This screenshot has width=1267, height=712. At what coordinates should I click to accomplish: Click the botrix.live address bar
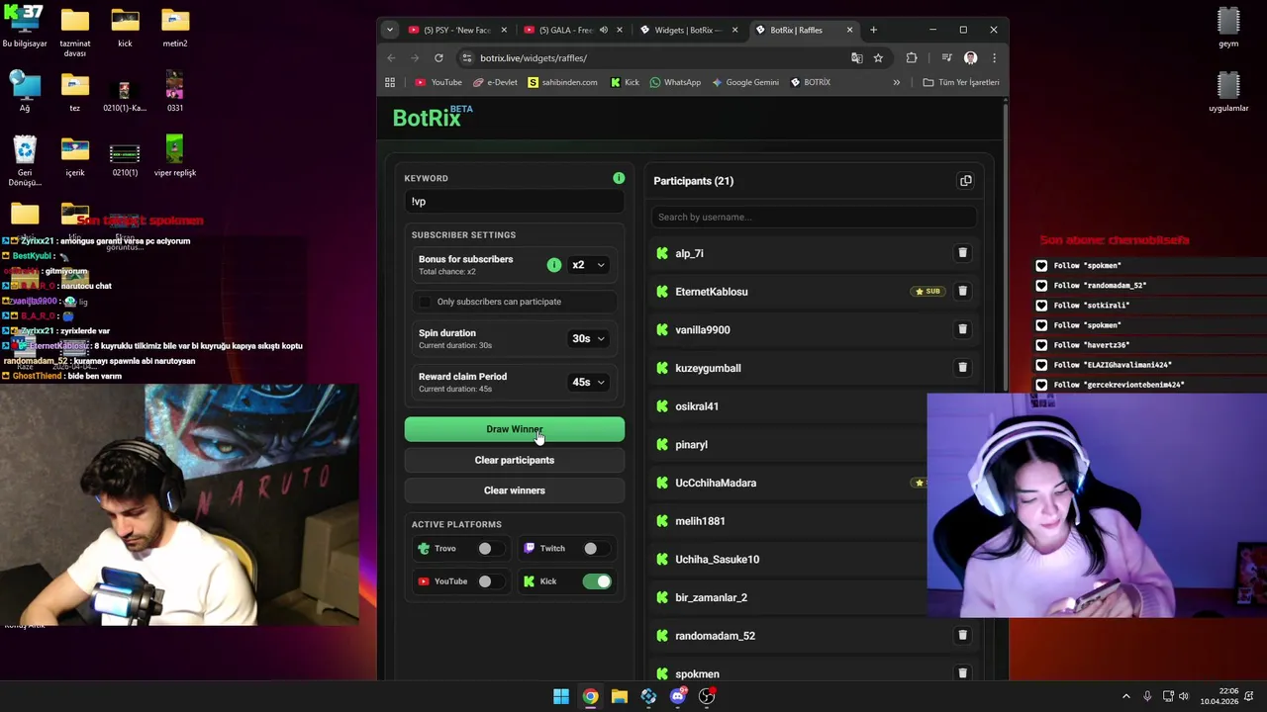(x=653, y=57)
